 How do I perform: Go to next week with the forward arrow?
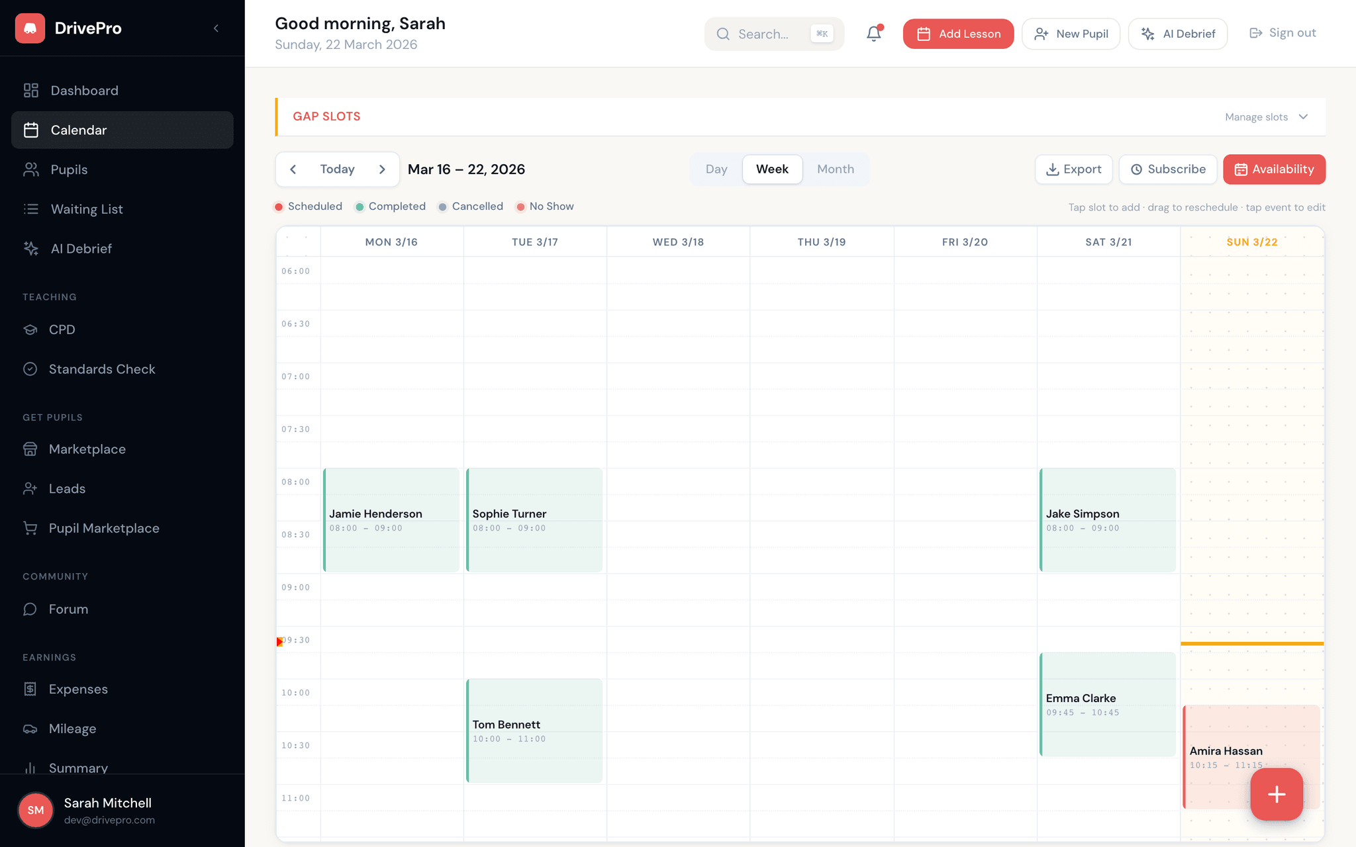382,169
